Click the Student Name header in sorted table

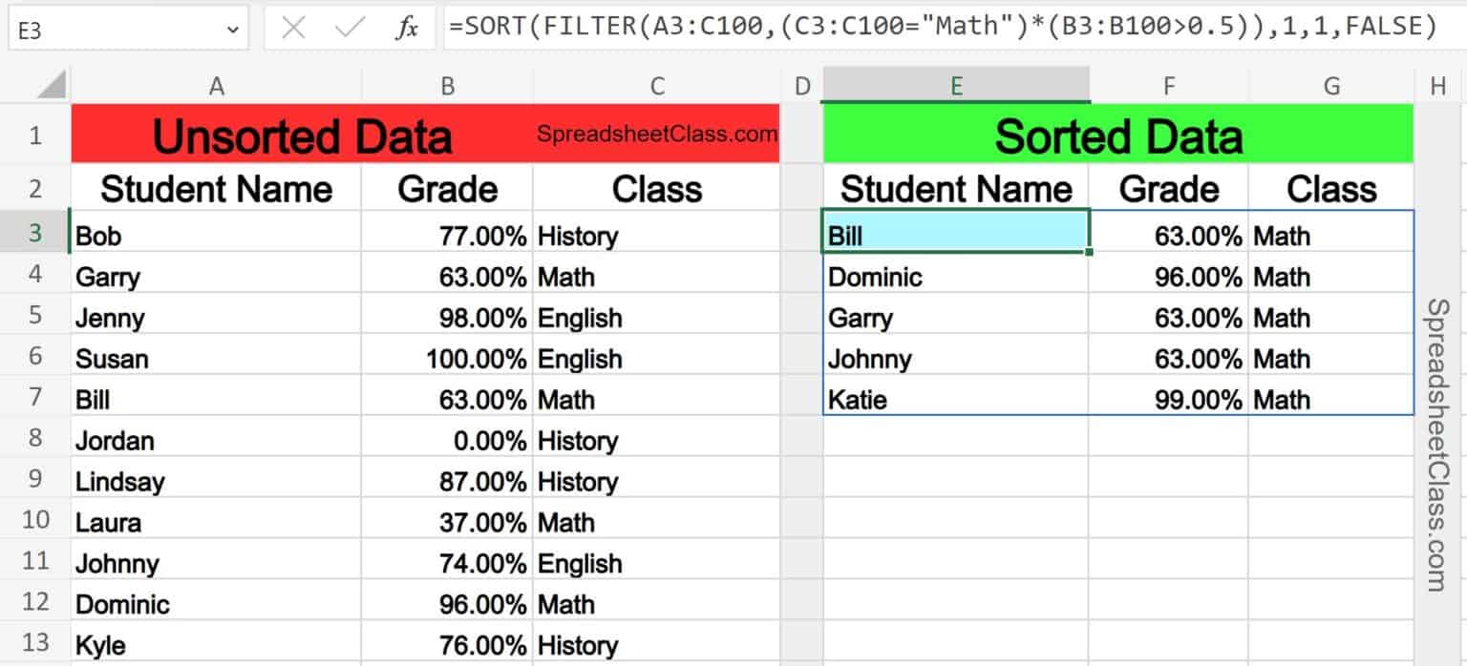click(x=955, y=188)
